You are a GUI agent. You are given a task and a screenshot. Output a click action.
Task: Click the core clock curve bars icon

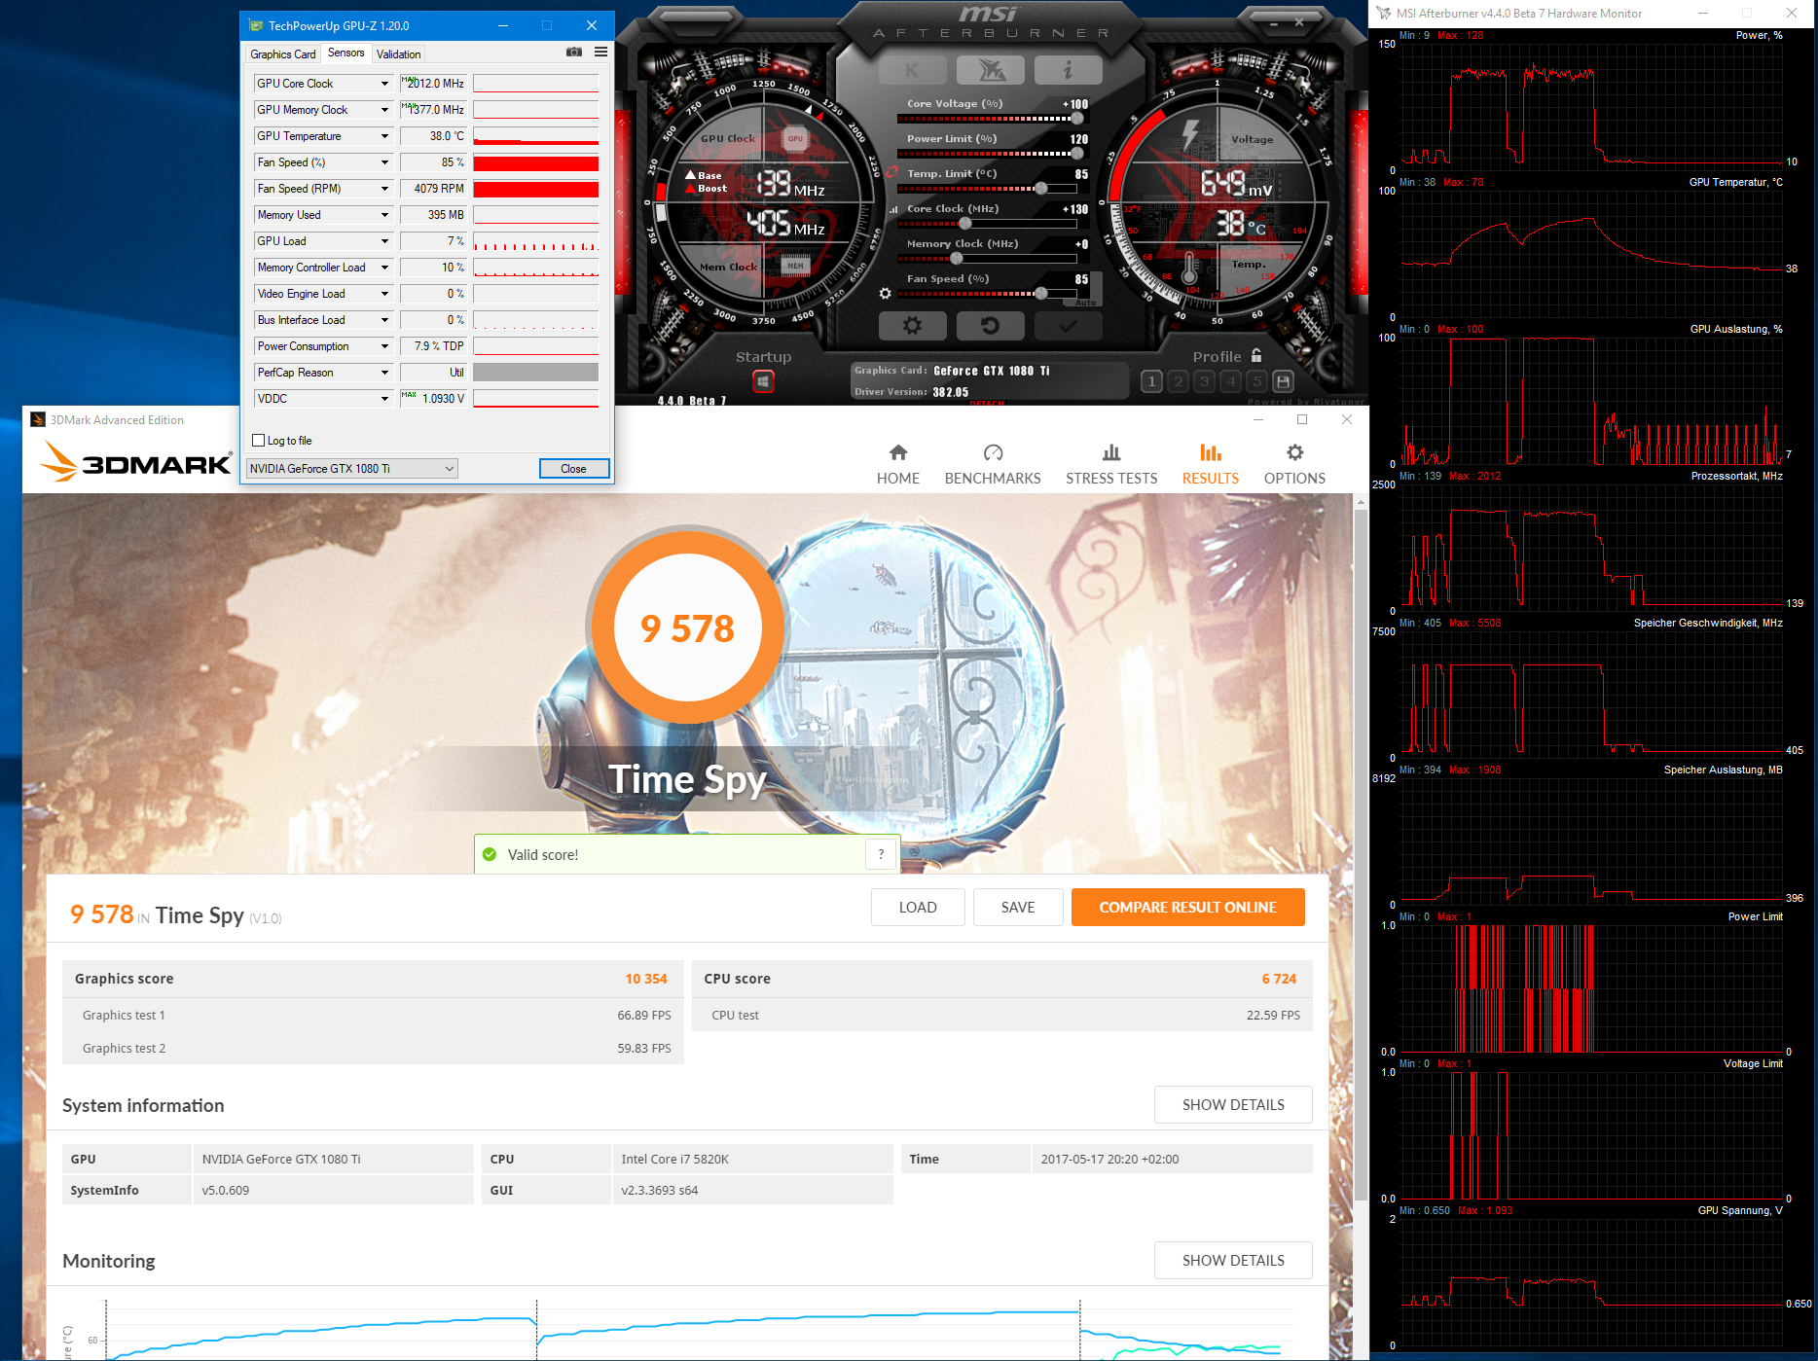(x=893, y=209)
